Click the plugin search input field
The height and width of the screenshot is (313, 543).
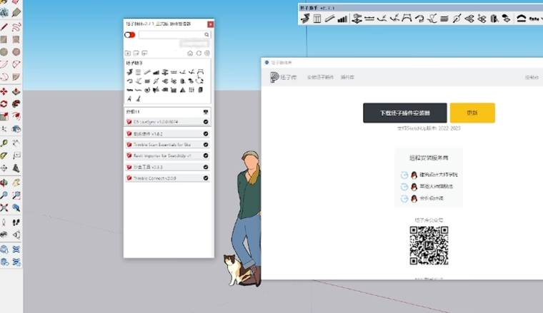(170, 34)
